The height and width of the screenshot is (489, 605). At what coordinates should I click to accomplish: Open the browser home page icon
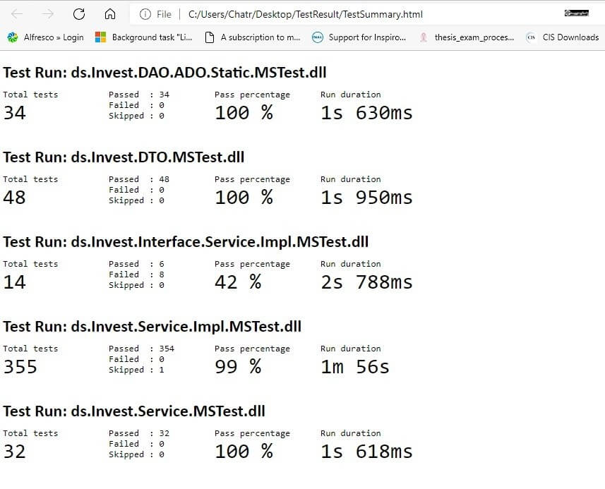(110, 14)
